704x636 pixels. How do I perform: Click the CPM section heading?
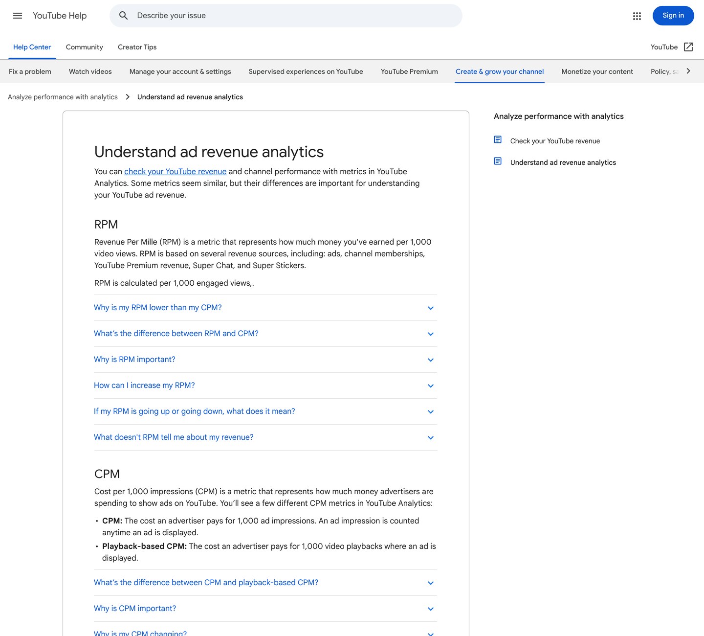(x=107, y=474)
